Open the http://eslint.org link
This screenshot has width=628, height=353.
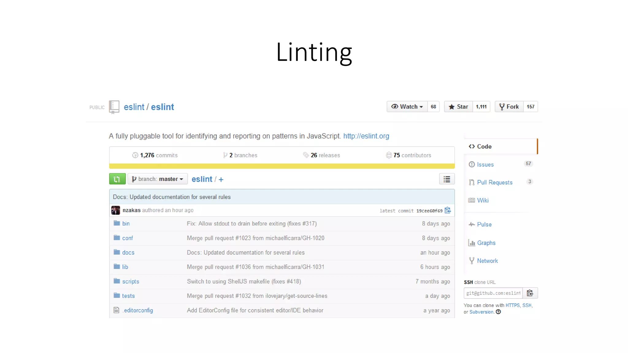tap(366, 136)
